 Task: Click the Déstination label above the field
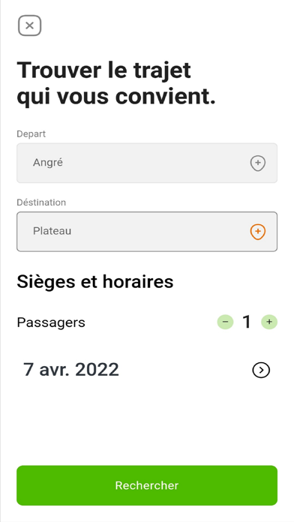coord(41,202)
